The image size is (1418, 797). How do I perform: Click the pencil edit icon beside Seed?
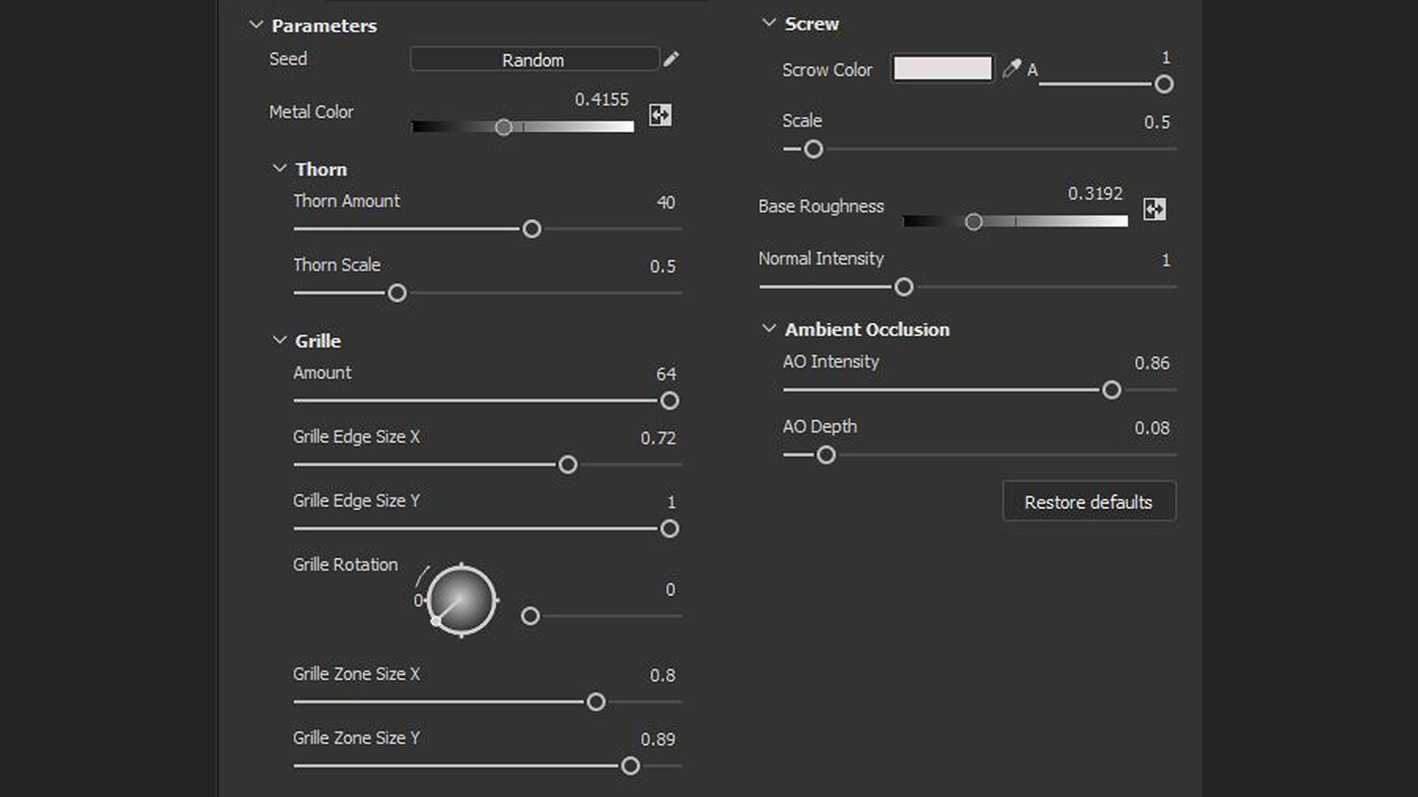(x=671, y=59)
